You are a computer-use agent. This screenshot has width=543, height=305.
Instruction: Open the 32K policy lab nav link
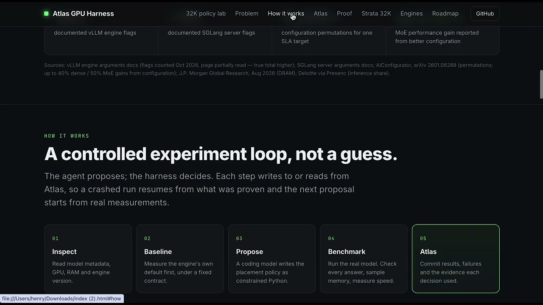(206, 14)
